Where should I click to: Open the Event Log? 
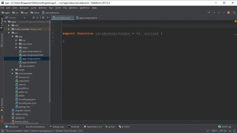pos(225,127)
